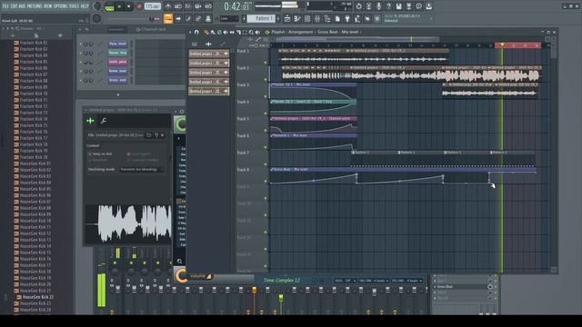Open the PATTERNS menu
This screenshot has height=327, width=582.
point(35,6)
